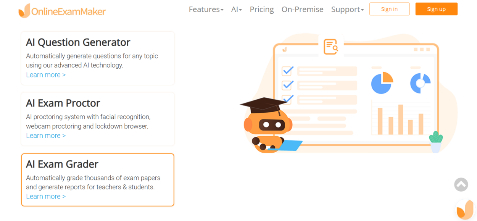
Task: Click the back-to-top arrow icon
Action: coord(461,184)
